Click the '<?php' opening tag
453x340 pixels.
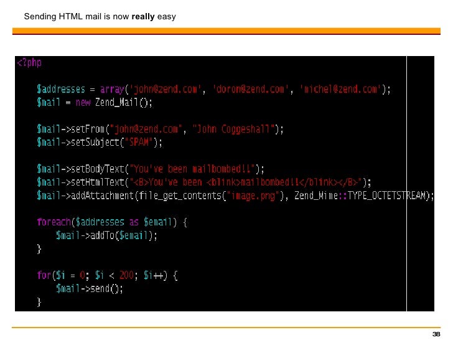29,62
